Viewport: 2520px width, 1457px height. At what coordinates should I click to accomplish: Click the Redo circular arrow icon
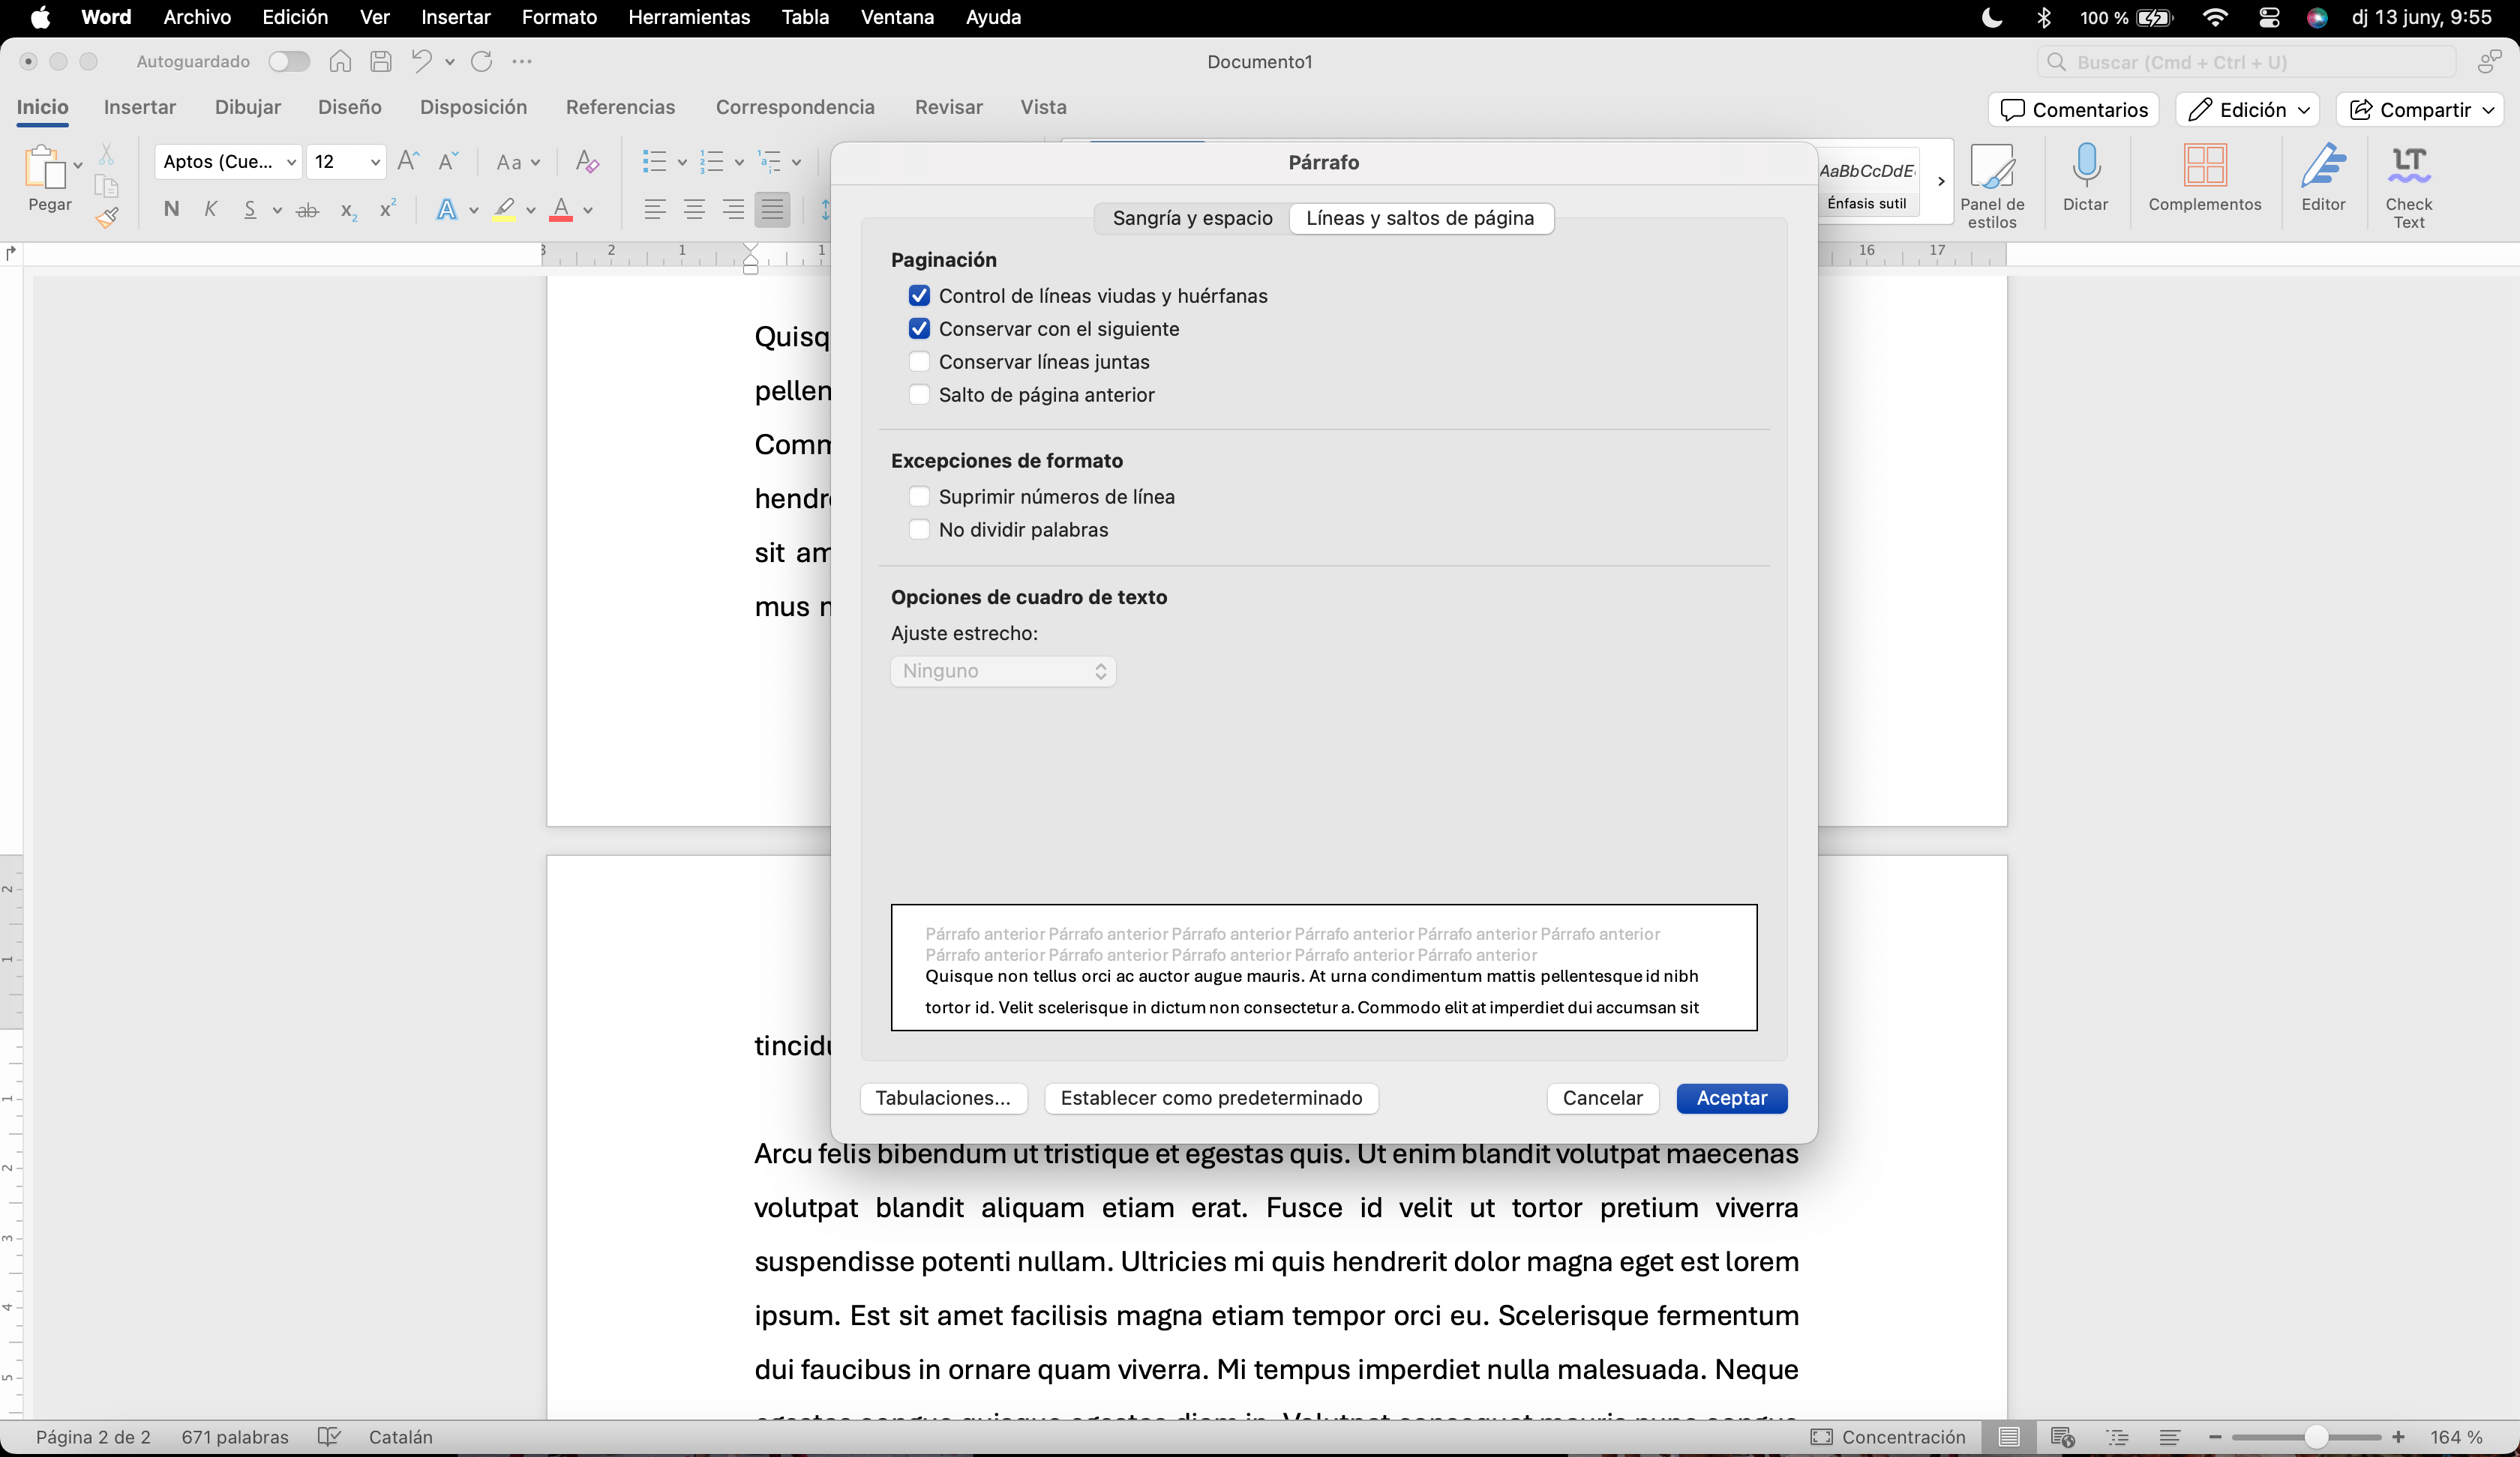coord(481,62)
